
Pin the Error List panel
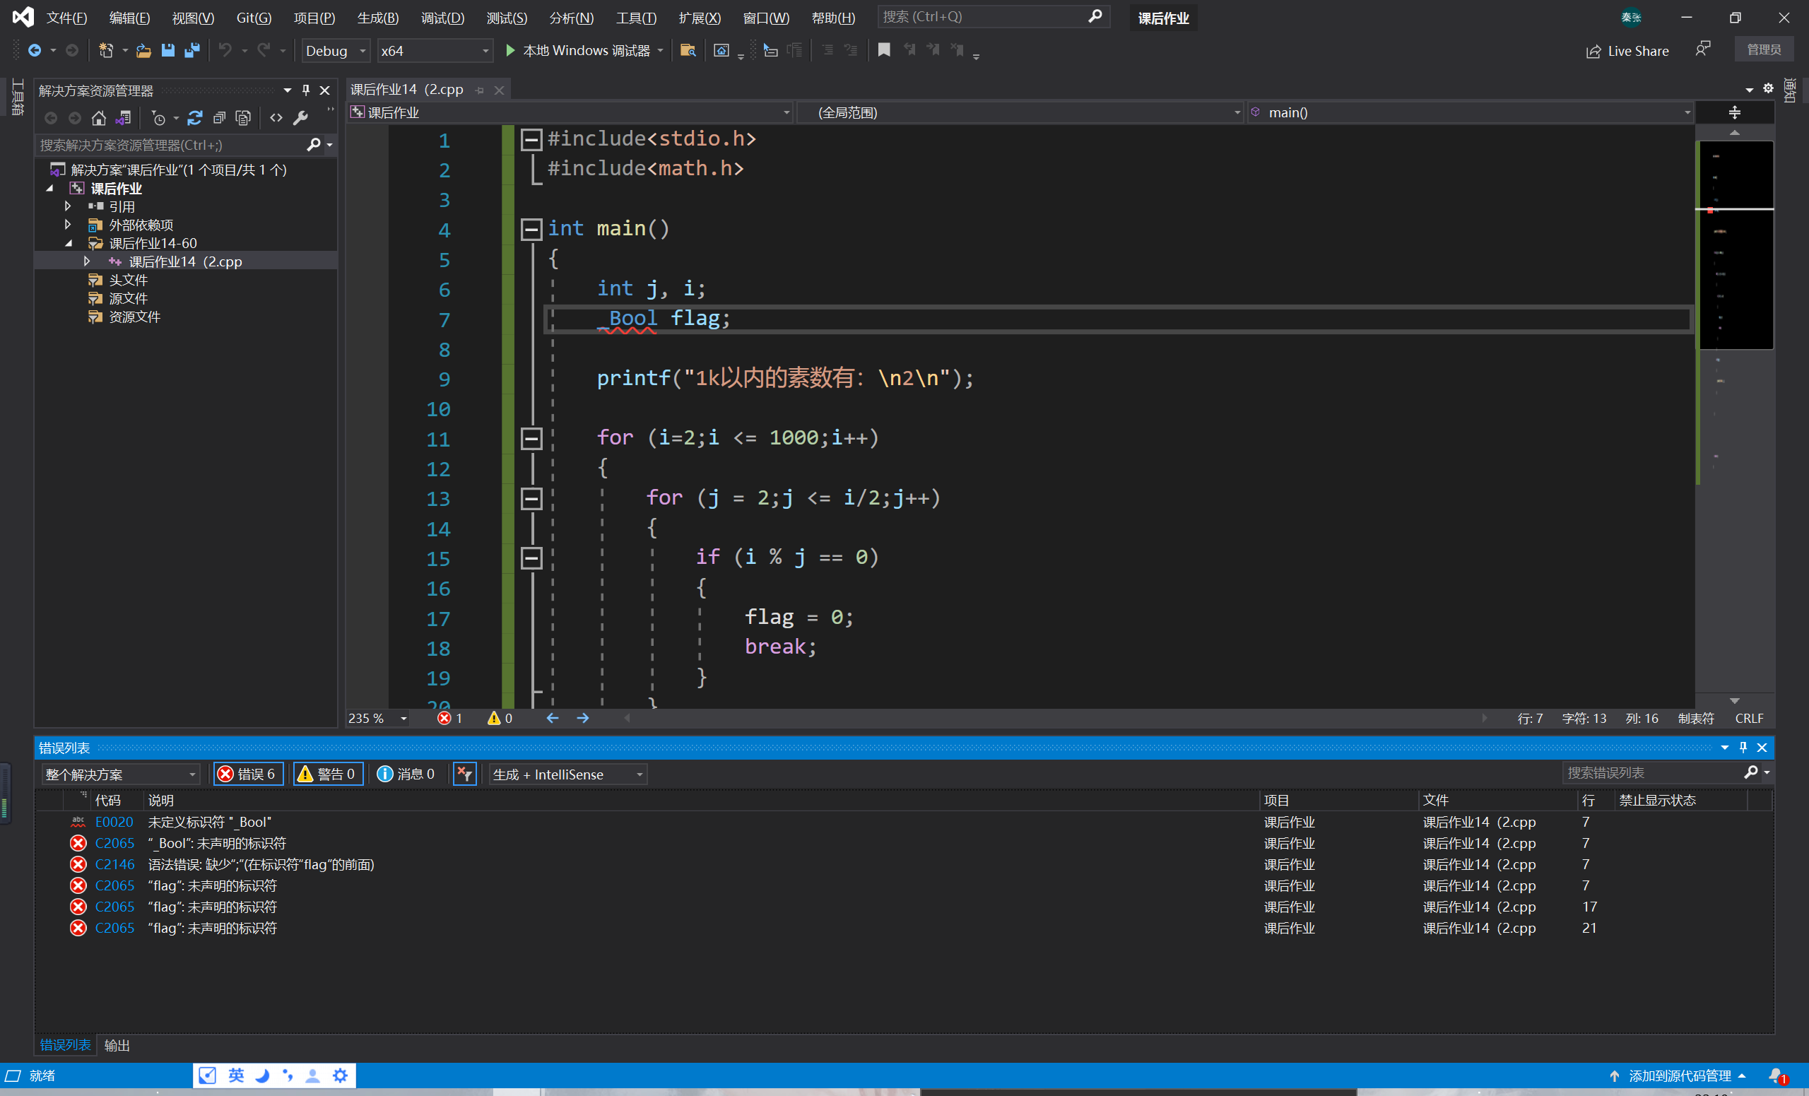click(x=1744, y=748)
